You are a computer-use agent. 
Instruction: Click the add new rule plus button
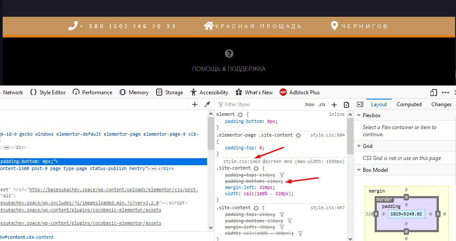(x=334, y=104)
